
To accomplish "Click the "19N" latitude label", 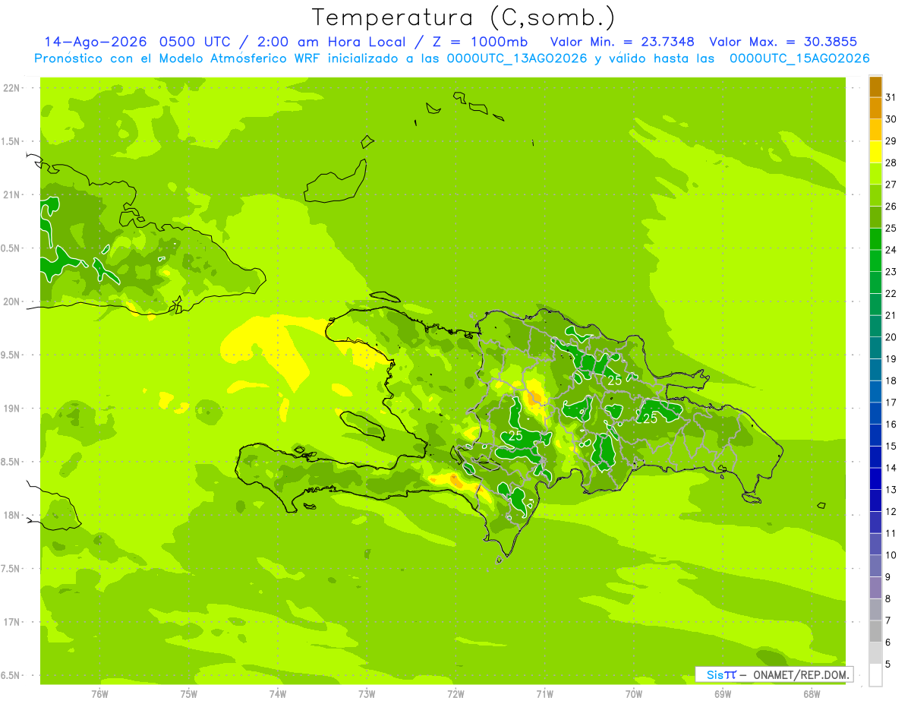I will click(x=11, y=409).
